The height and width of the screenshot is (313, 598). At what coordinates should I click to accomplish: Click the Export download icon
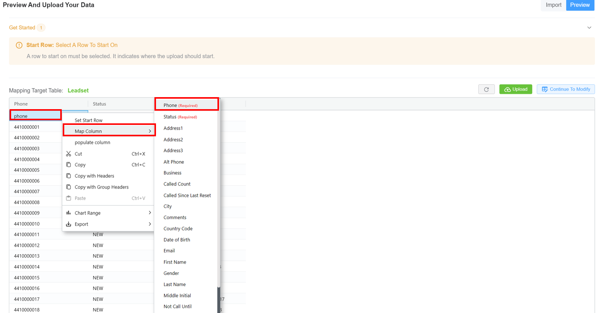(x=69, y=224)
